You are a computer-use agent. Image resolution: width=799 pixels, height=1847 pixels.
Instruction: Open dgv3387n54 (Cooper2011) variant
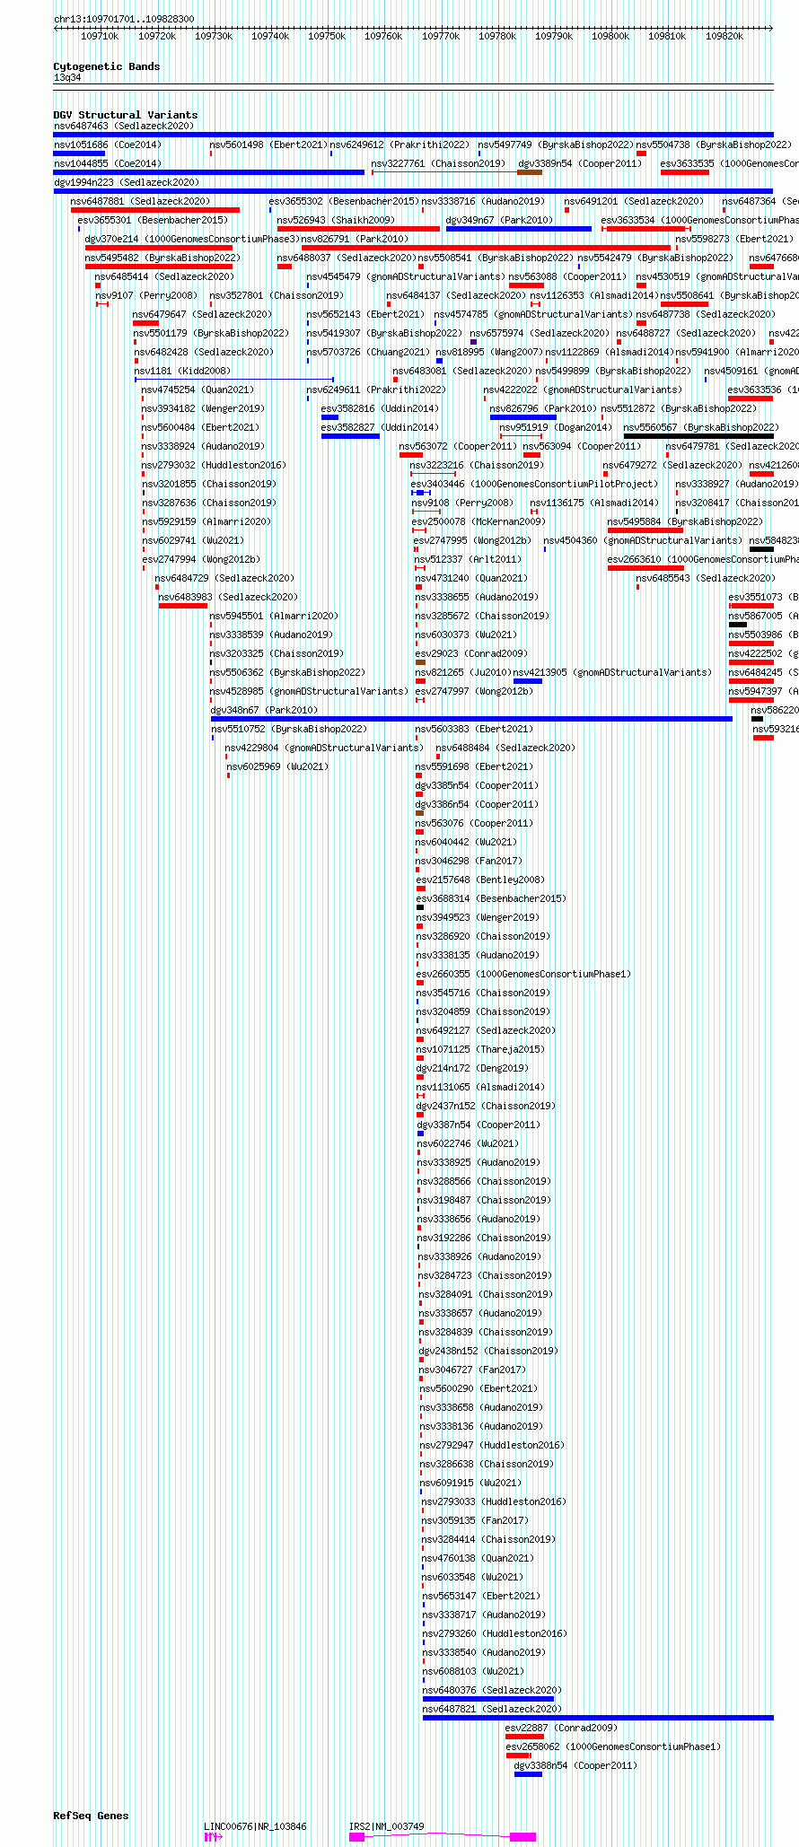pyautogui.click(x=479, y=1125)
